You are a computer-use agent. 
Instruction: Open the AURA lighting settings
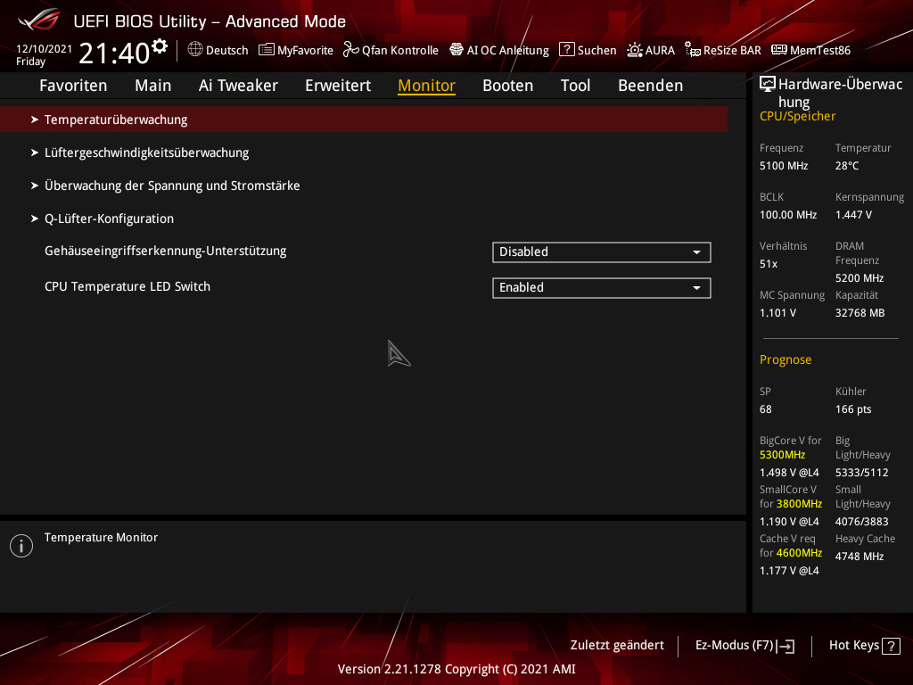tap(651, 50)
